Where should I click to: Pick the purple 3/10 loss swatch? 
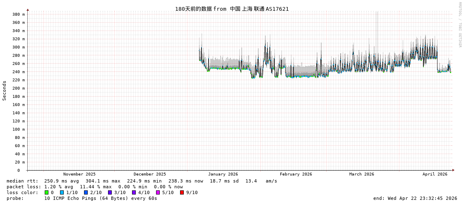[110, 192]
